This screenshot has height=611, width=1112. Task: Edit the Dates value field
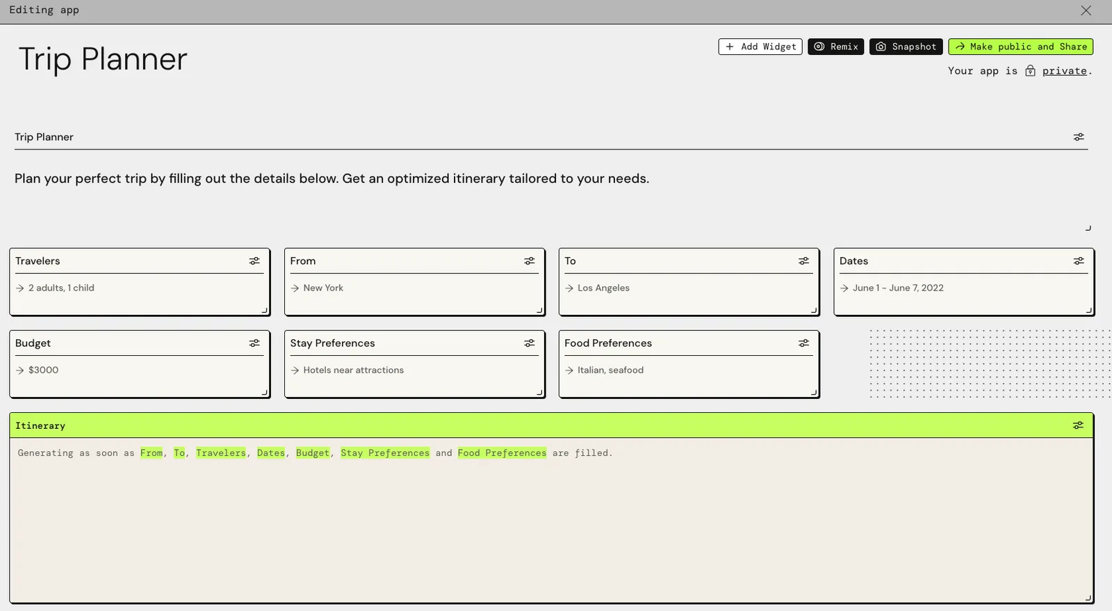[963, 288]
